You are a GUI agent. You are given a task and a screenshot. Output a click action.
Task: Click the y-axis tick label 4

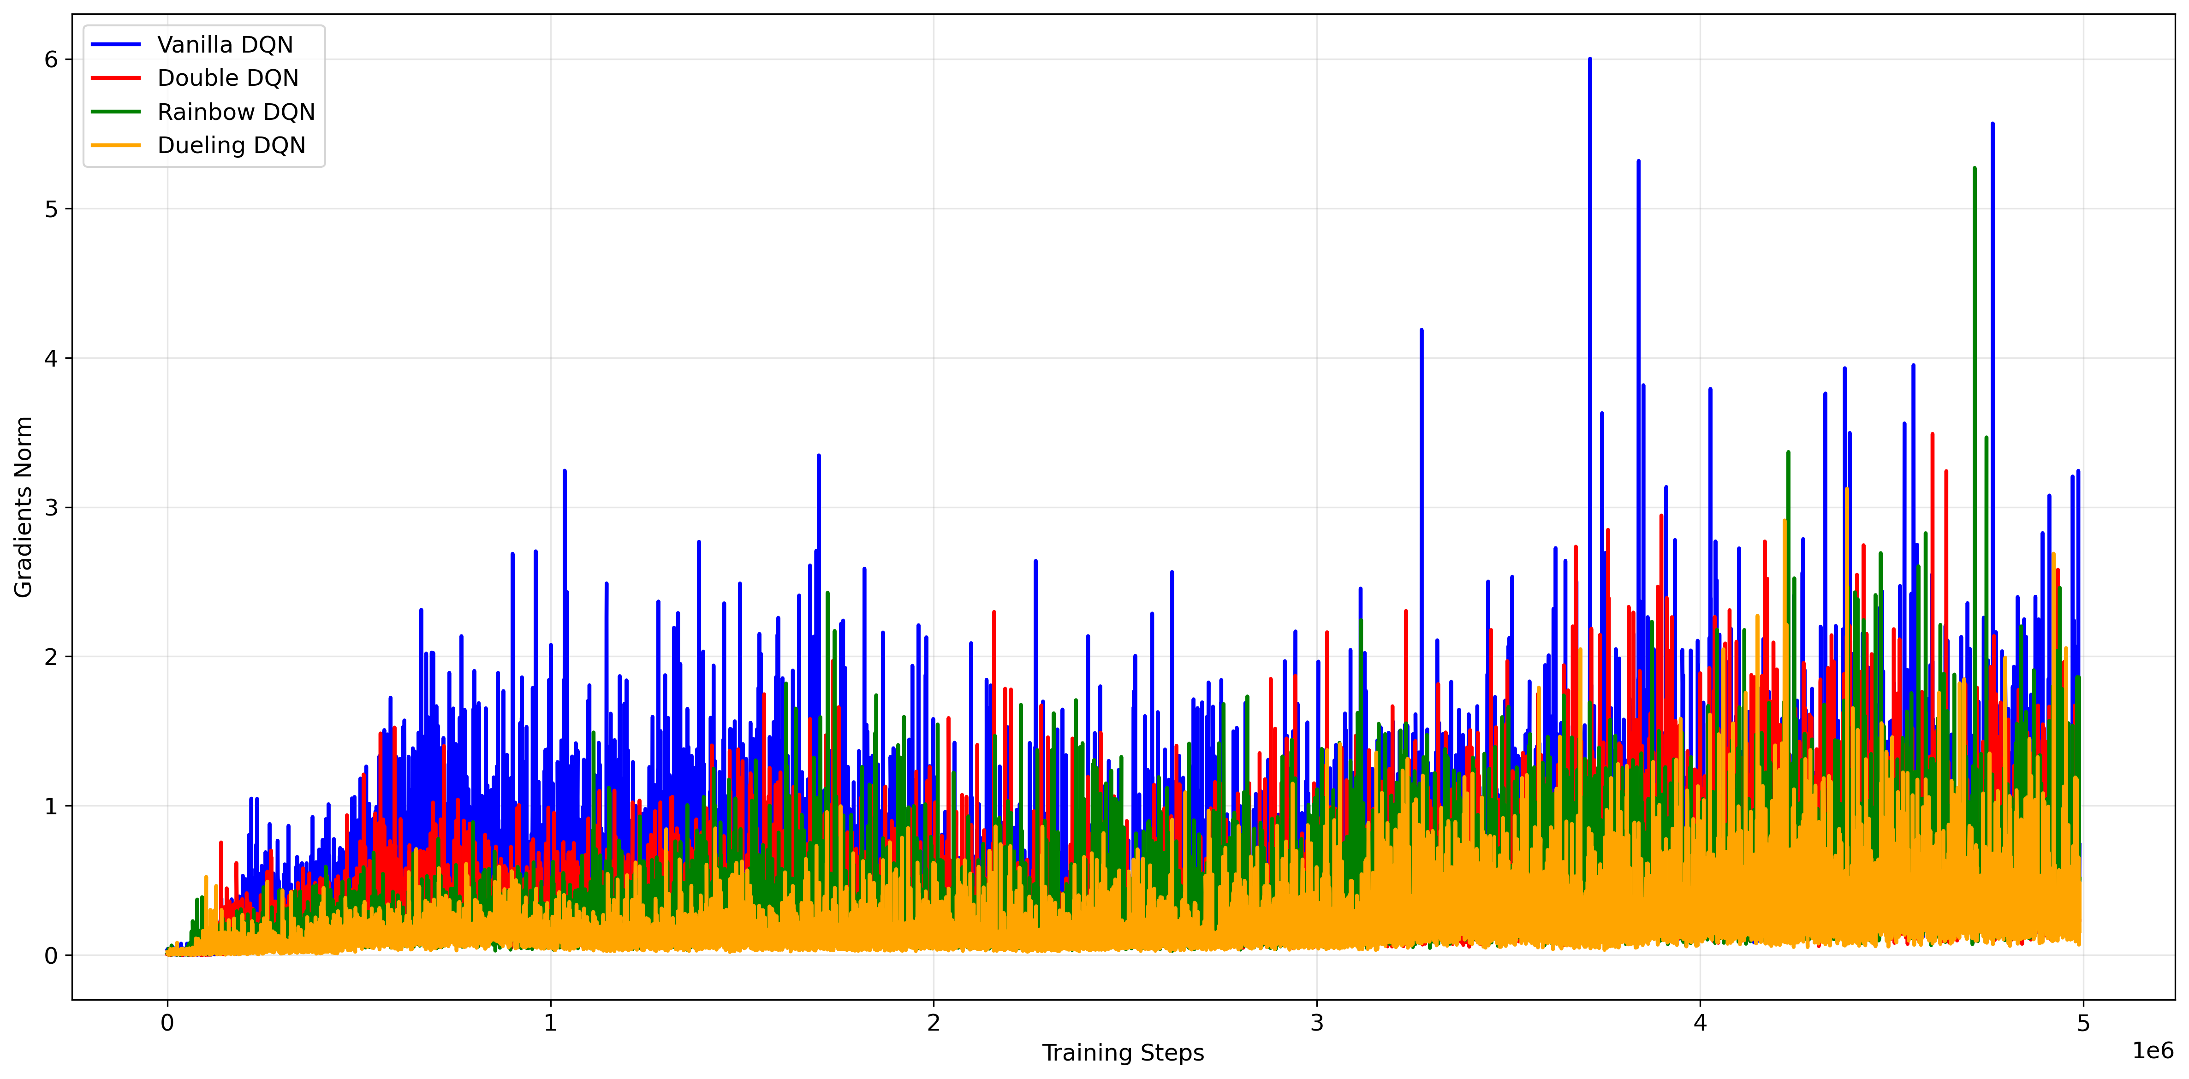point(51,359)
